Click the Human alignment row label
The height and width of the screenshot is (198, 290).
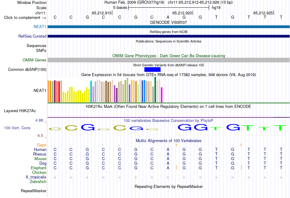point(40,149)
